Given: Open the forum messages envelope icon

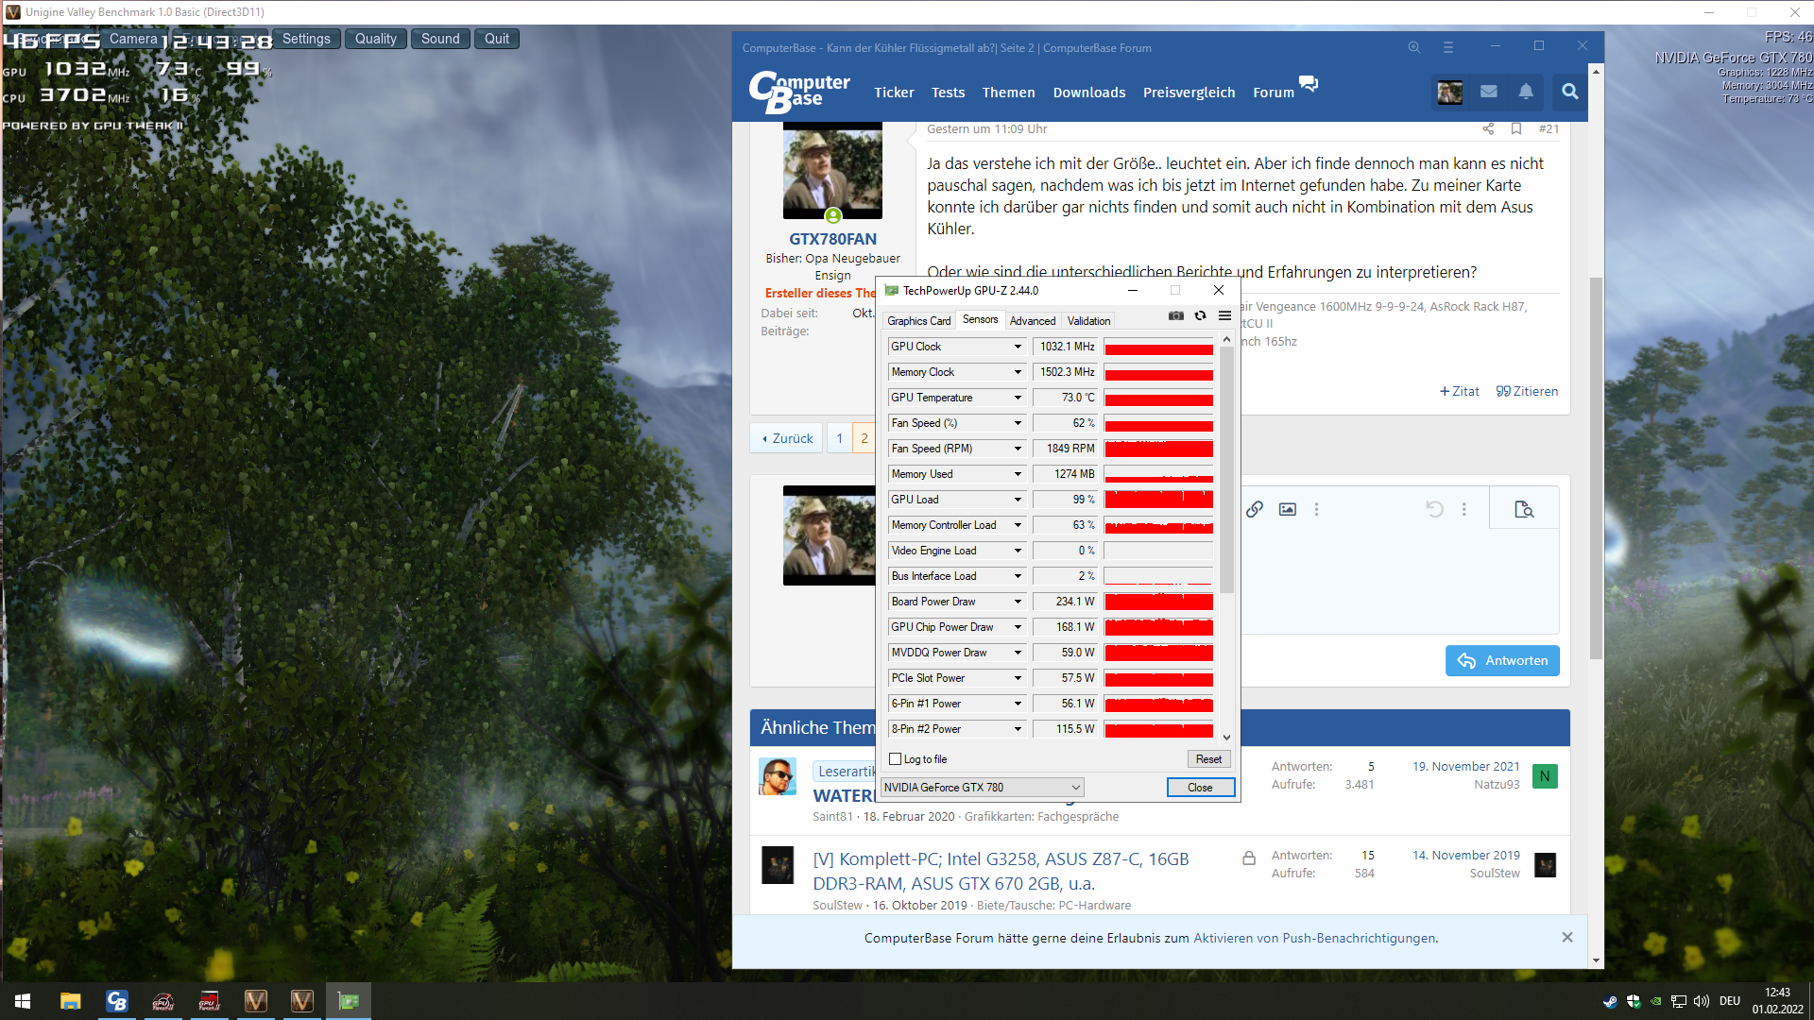Looking at the screenshot, I should coord(1489,92).
